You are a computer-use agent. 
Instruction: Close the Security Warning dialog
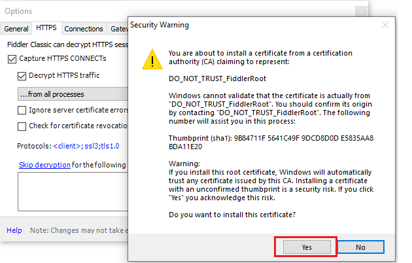pos(385,25)
